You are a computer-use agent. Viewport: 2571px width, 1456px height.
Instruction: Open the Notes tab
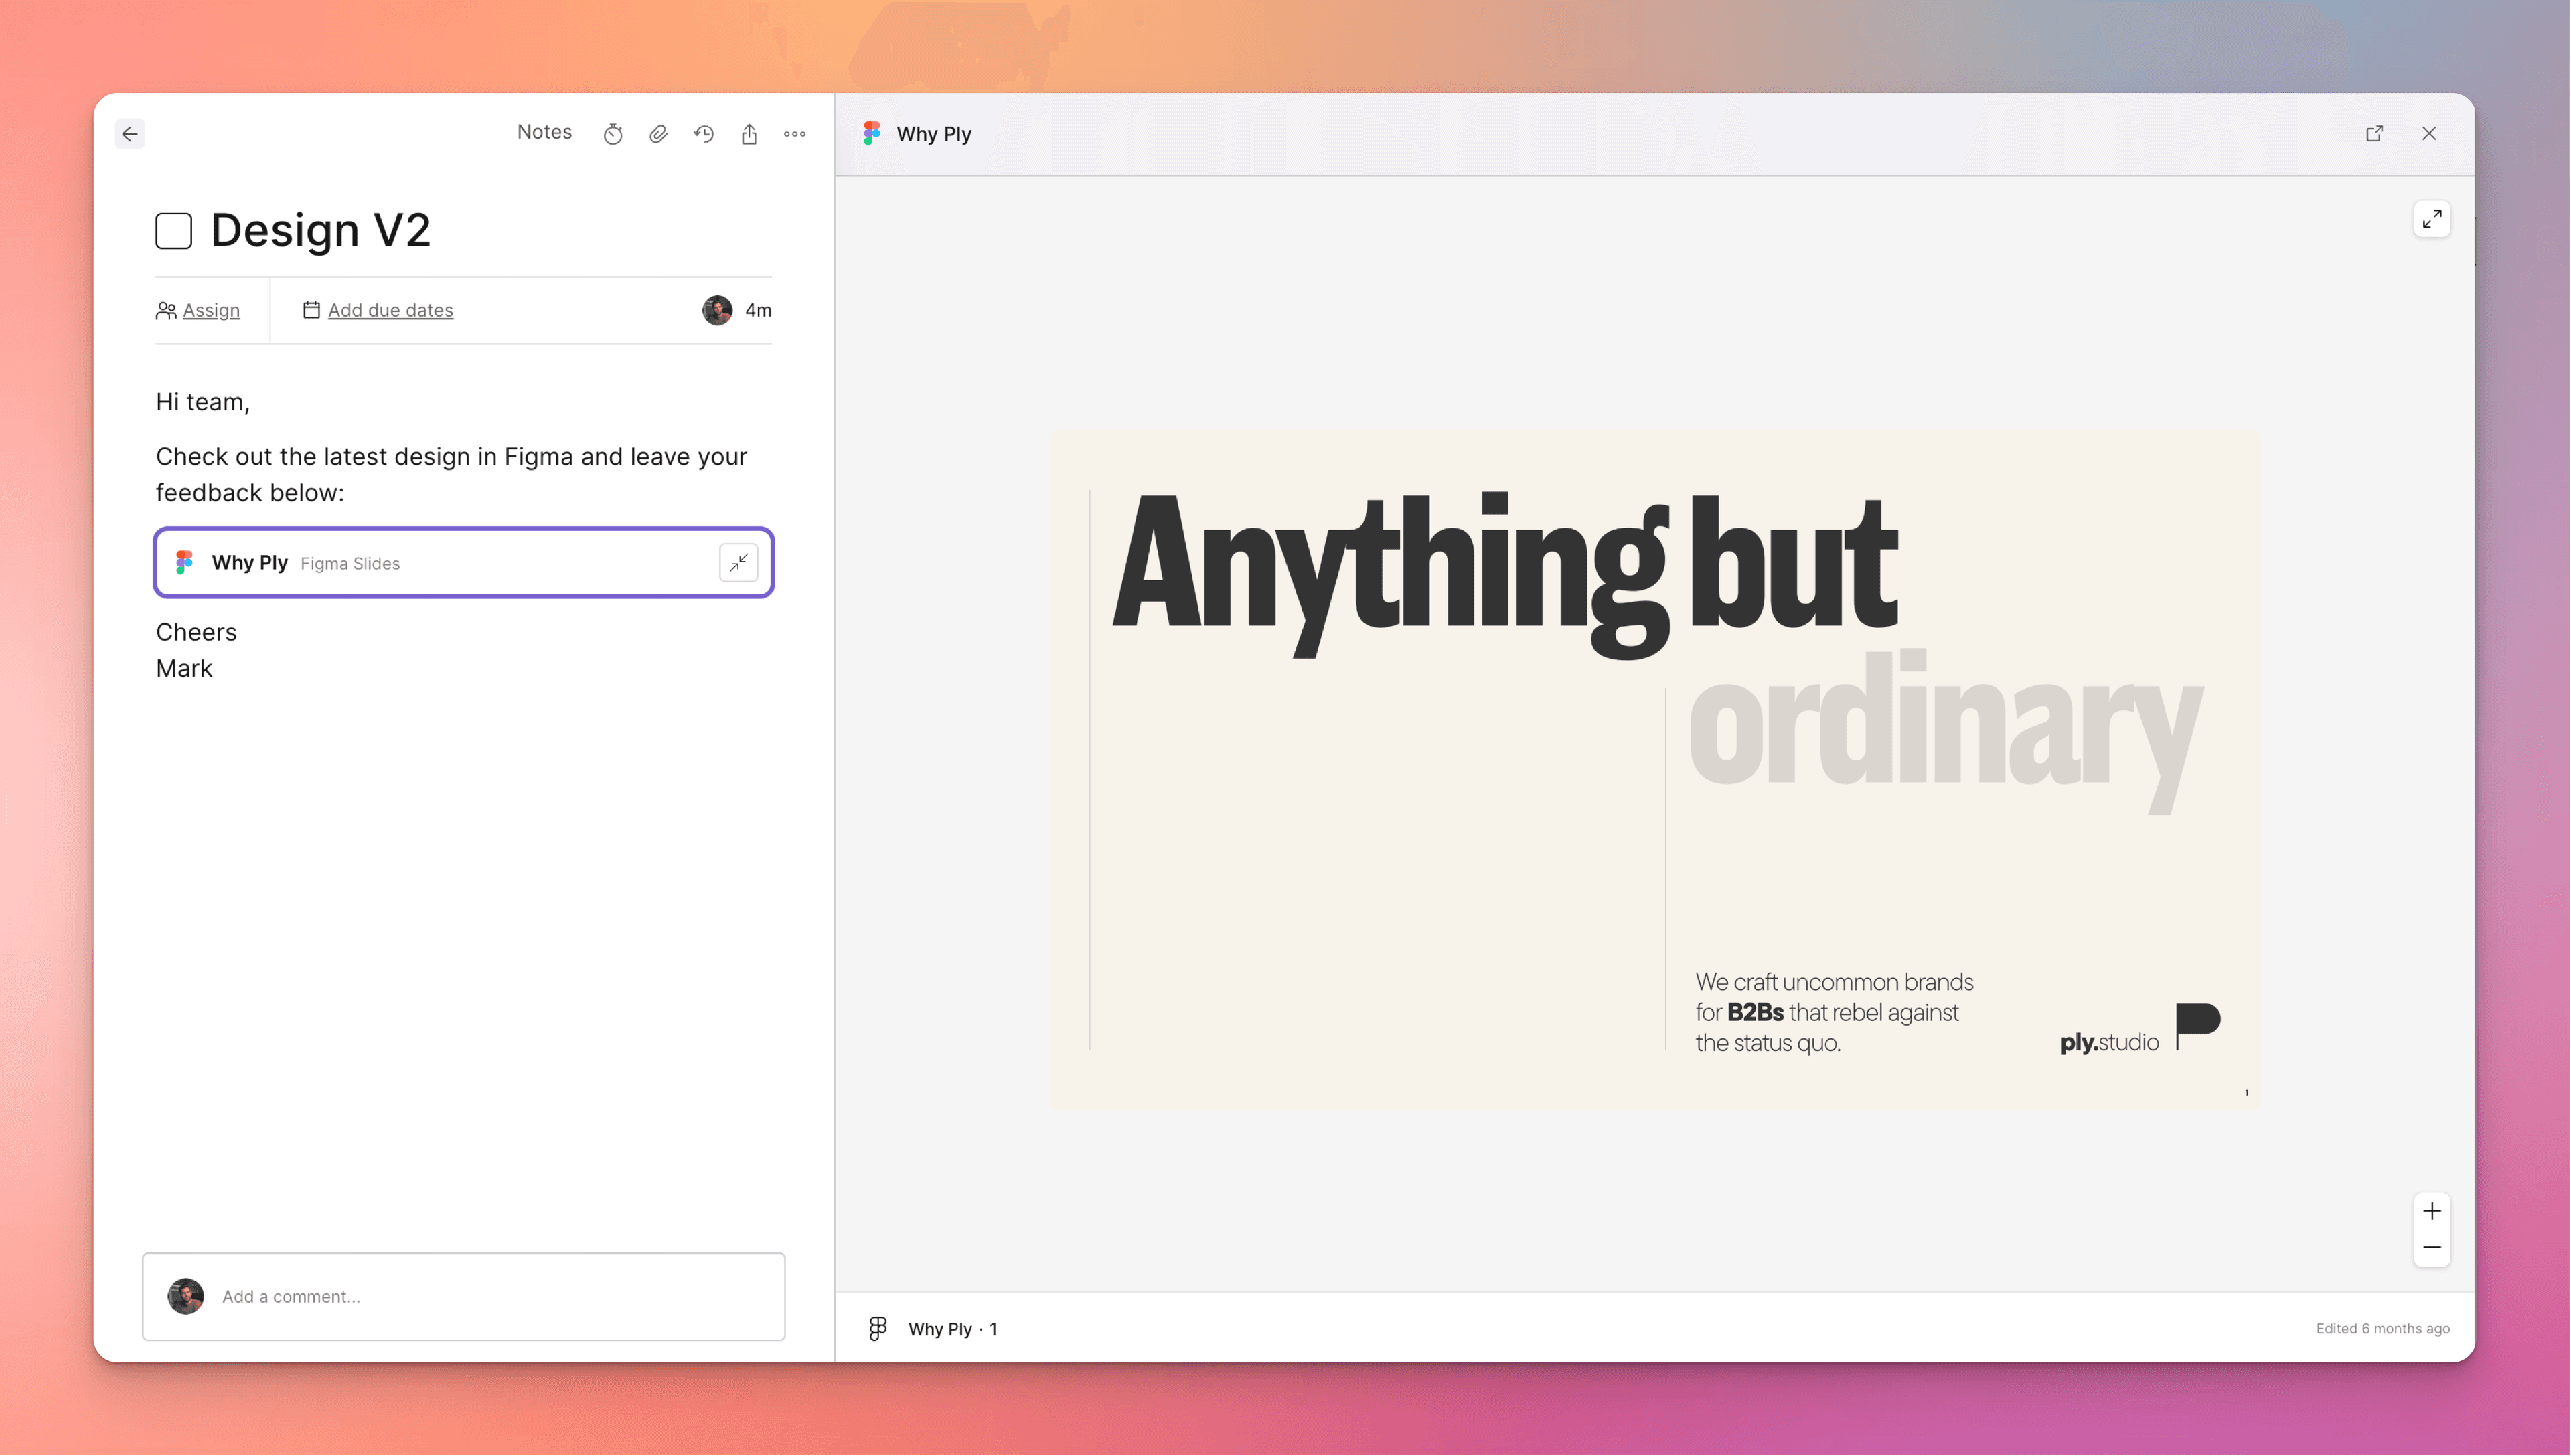click(x=544, y=132)
